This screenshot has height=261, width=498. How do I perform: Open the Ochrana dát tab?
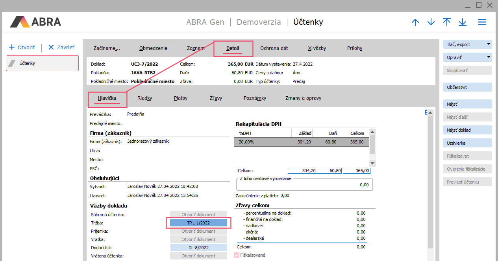[274, 48]
